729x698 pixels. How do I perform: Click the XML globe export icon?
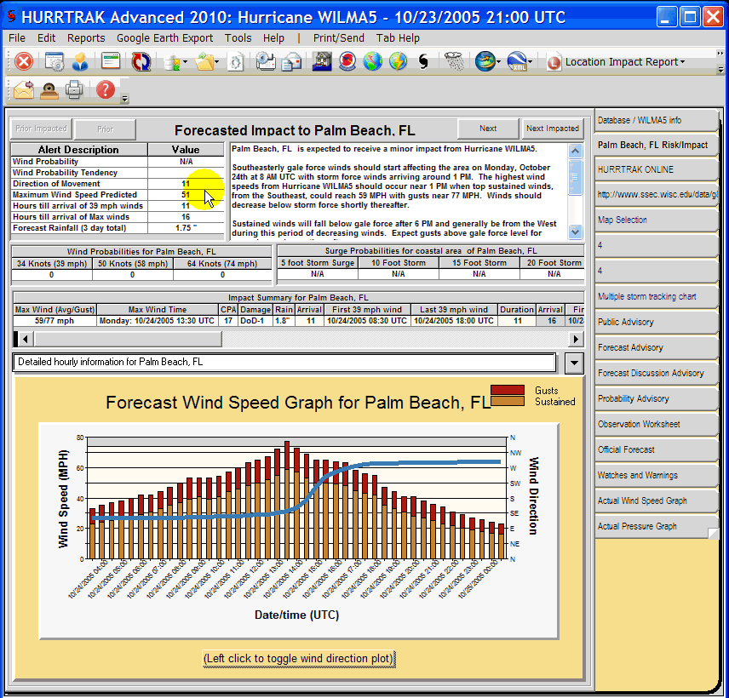(517, 61)
